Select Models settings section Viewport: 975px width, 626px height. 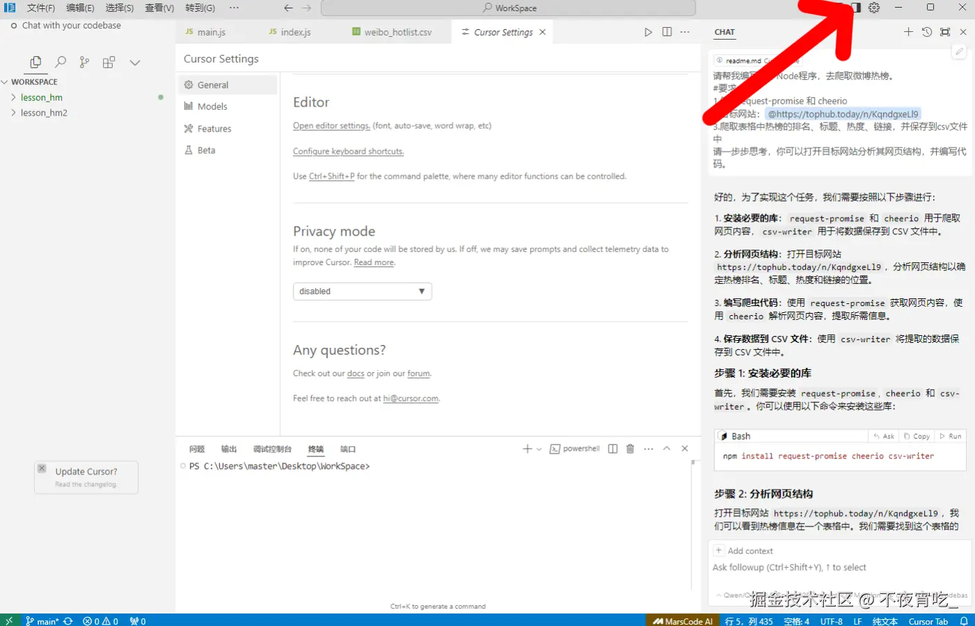[x=228, y=106]
